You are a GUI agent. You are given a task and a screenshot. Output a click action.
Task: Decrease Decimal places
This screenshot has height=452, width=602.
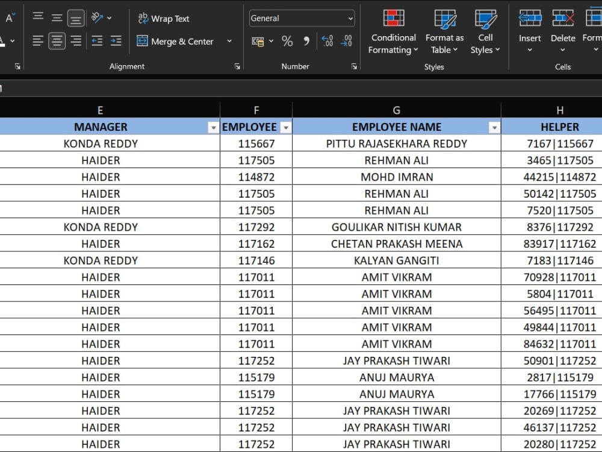click(x=346, y=41)
